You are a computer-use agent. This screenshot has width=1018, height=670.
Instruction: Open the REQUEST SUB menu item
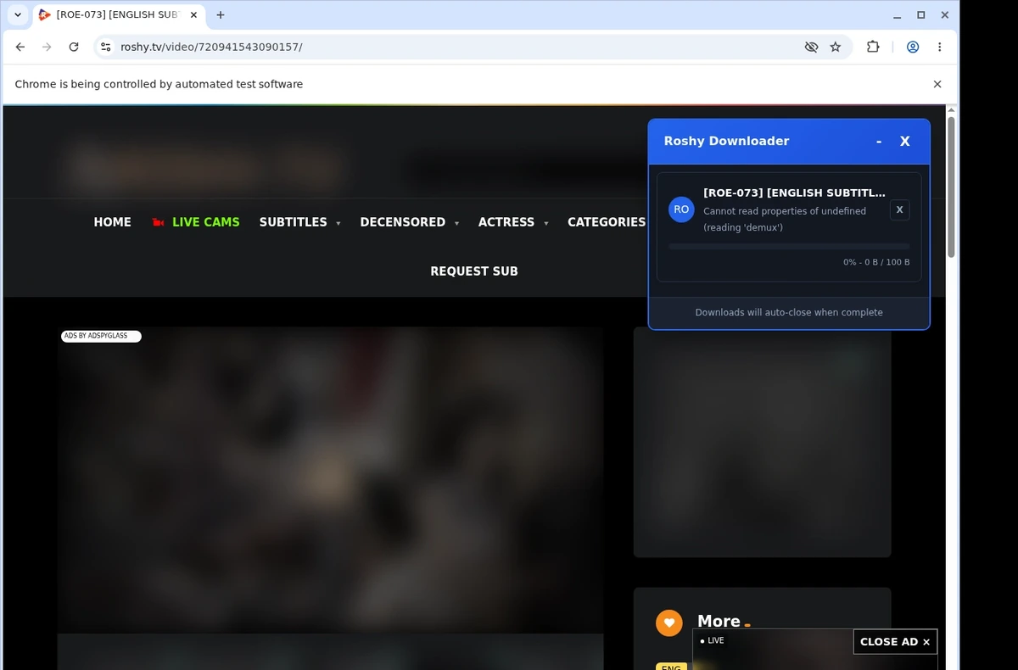tap(474, 271)
